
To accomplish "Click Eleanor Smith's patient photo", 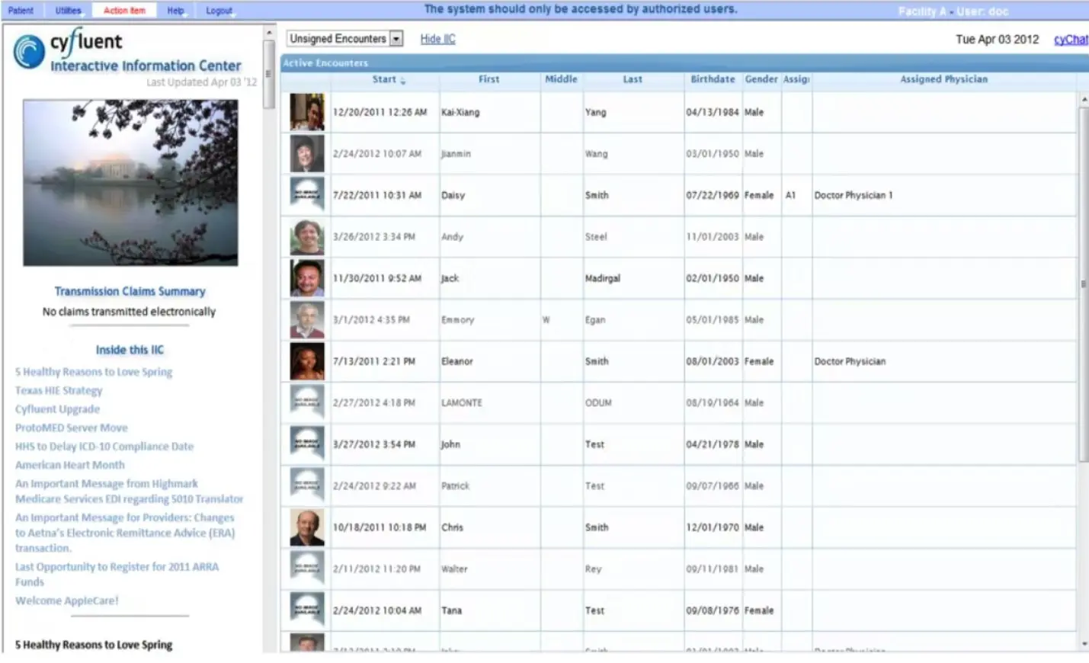I will click(305, 360).
